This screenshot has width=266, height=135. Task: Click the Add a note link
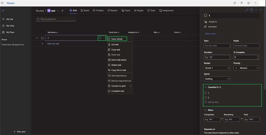click(210, 34)
